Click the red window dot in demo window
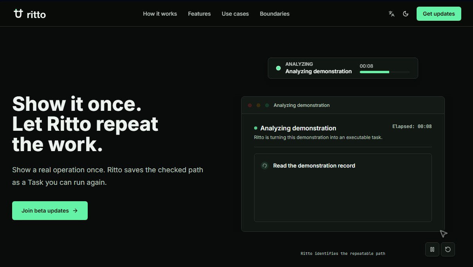 (x=250, y=105)
